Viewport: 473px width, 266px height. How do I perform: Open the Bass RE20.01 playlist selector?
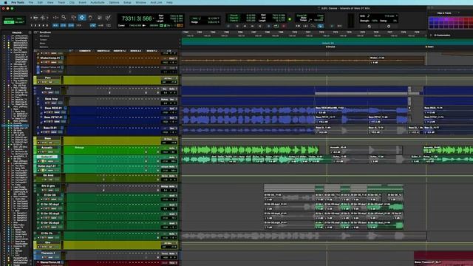(x=66, y=108)
